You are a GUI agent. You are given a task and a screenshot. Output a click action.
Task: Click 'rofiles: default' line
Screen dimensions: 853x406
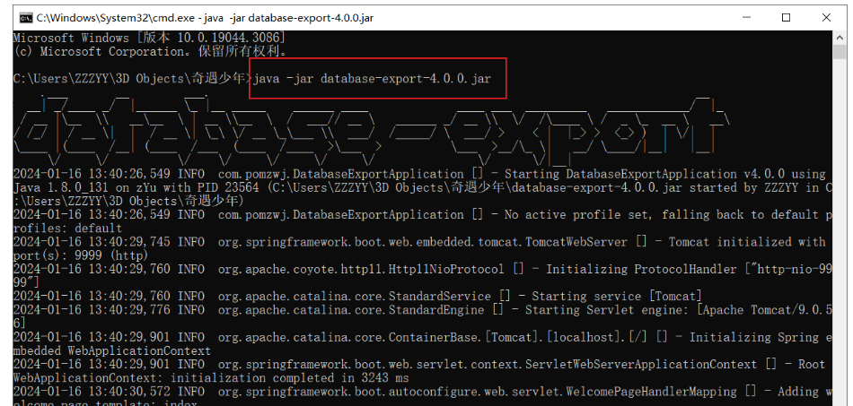coord(68,228)
